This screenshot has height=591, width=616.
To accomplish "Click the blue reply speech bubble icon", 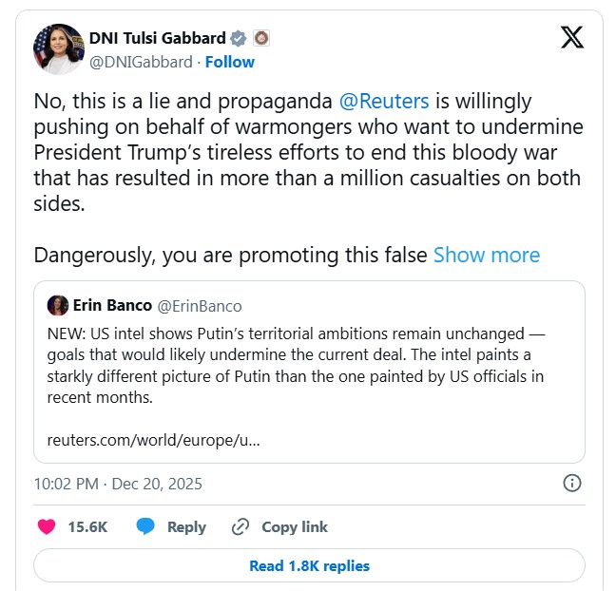I will click(145, 526).
